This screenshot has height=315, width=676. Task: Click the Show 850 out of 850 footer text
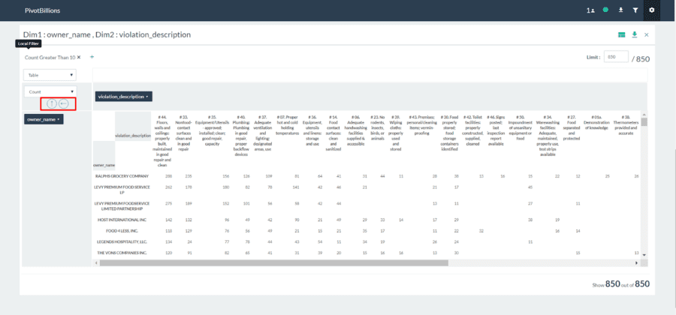pos(621,284)
